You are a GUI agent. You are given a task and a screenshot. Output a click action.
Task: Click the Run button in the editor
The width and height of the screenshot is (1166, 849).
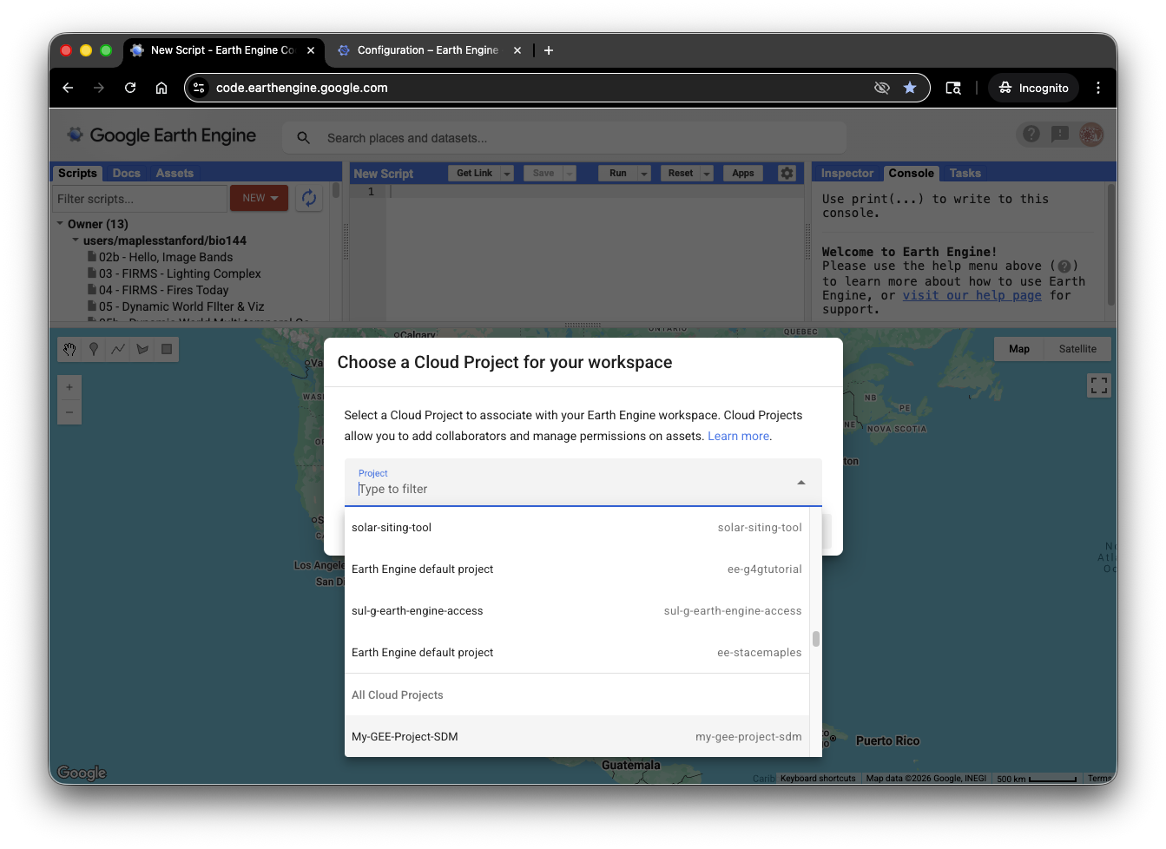pos(617,173)
